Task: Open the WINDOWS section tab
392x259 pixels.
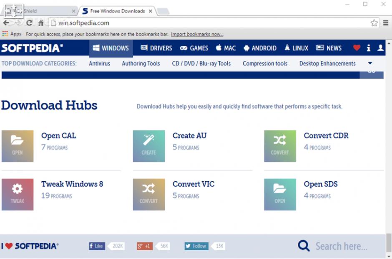Action: coord(111,48)
